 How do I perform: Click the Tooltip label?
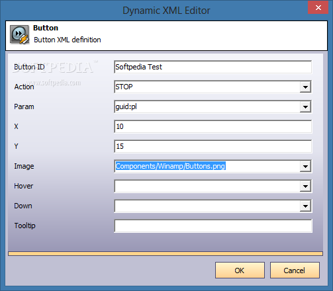pos(24,226)
